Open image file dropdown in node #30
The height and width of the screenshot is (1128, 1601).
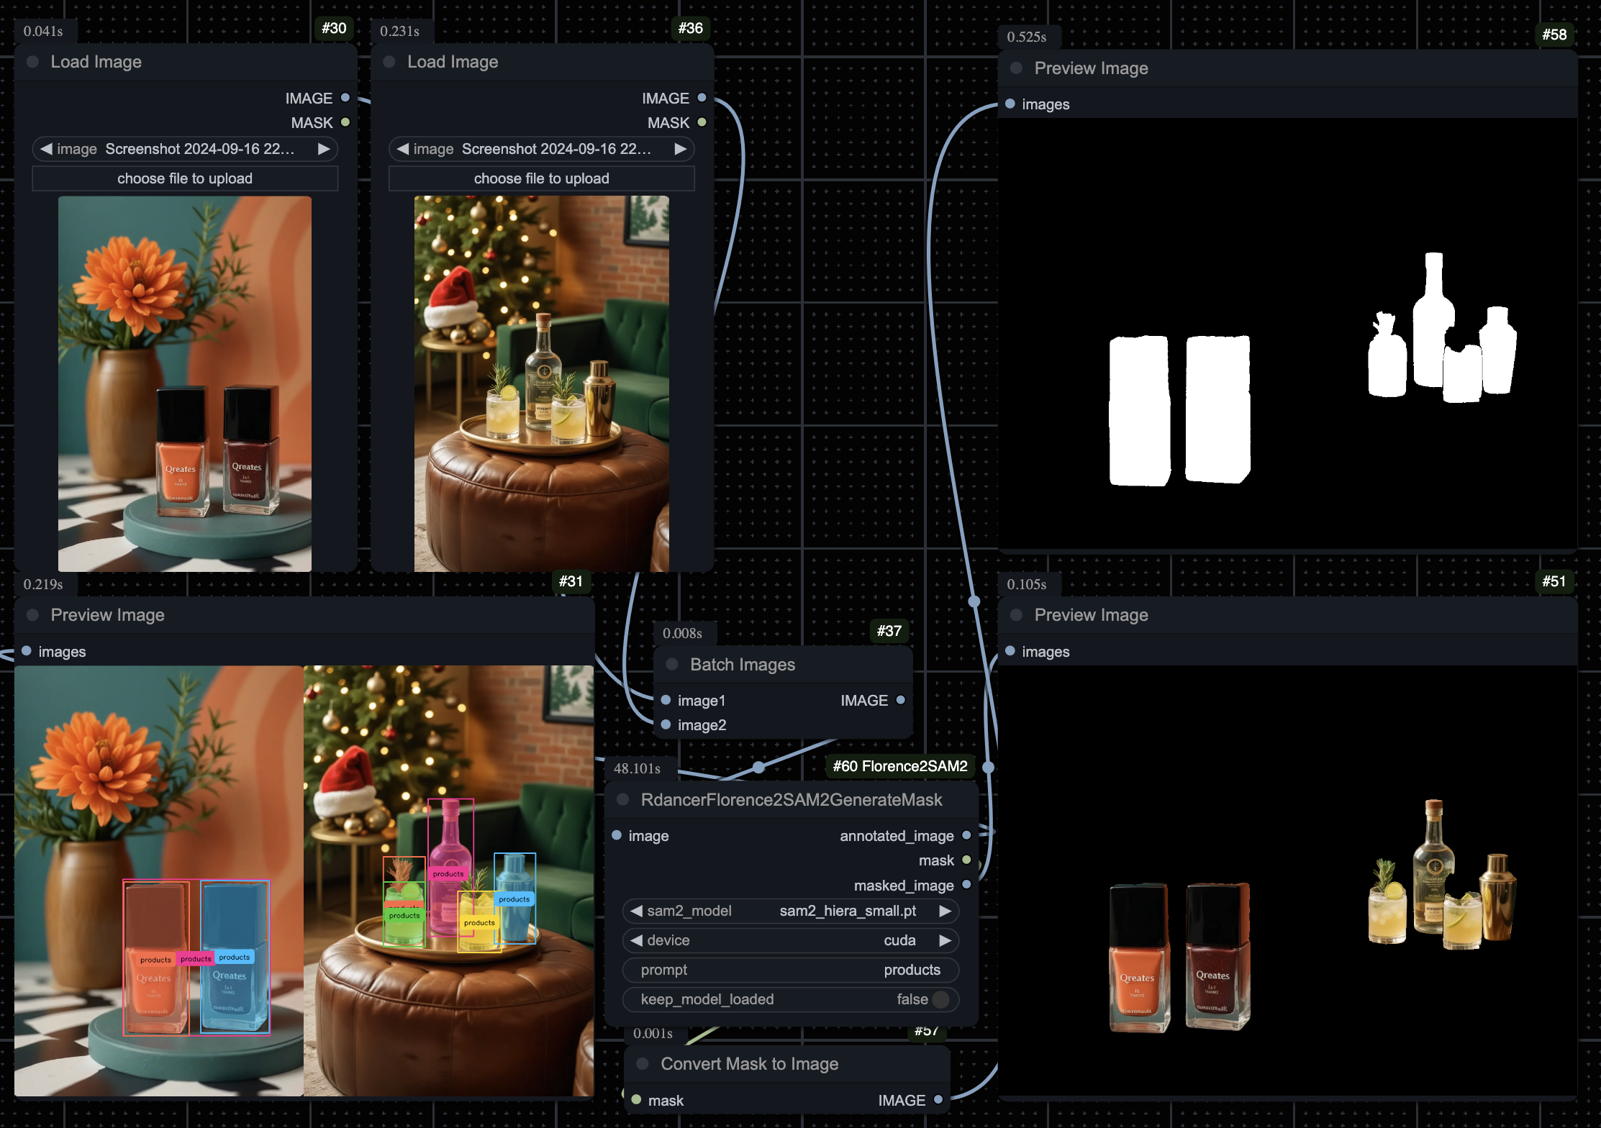[x=185, y=149]
